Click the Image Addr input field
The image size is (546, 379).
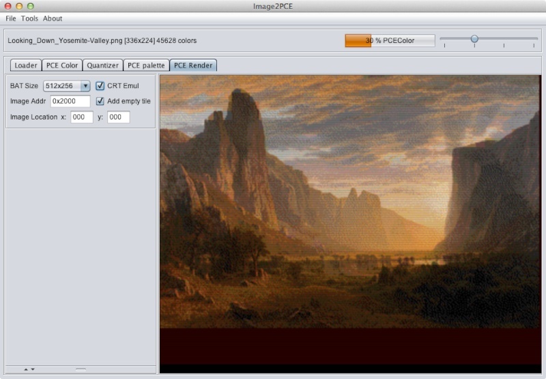pyautogui.click(x=70, y=101)
